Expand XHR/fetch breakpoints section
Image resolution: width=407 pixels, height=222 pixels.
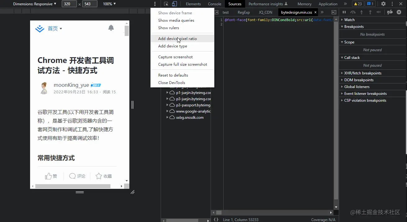tap(372, 73)
